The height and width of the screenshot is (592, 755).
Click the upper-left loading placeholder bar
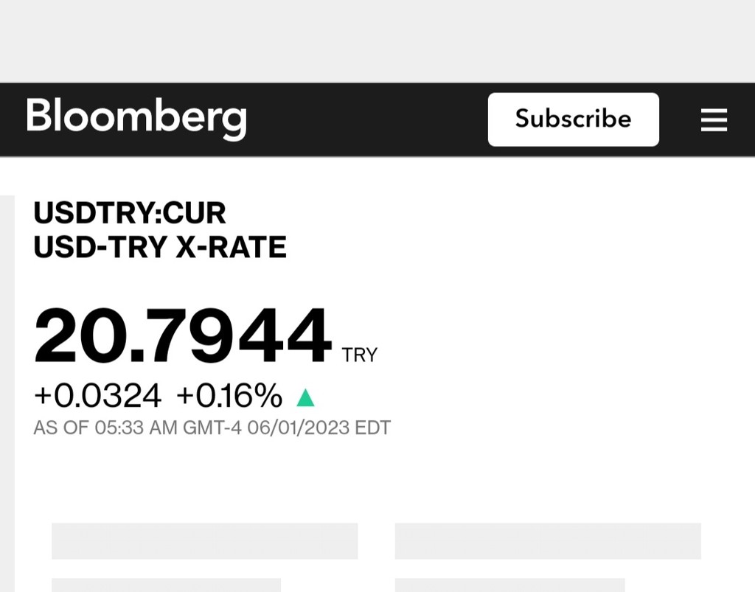click(204, 541)
